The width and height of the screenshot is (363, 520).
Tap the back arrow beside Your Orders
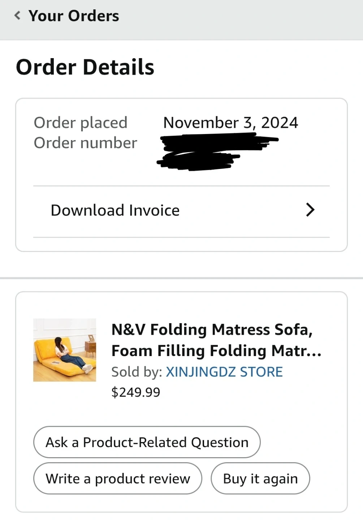(x=17, y=16)
